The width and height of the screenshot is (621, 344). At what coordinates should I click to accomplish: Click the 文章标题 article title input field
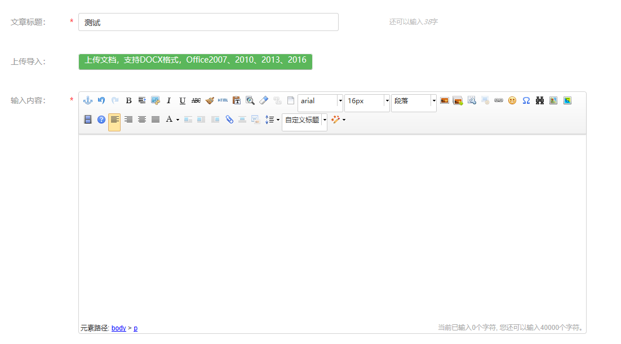208,23
